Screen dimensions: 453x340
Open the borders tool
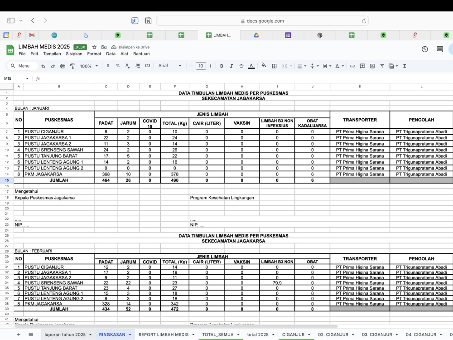click(x=275, y=66)
